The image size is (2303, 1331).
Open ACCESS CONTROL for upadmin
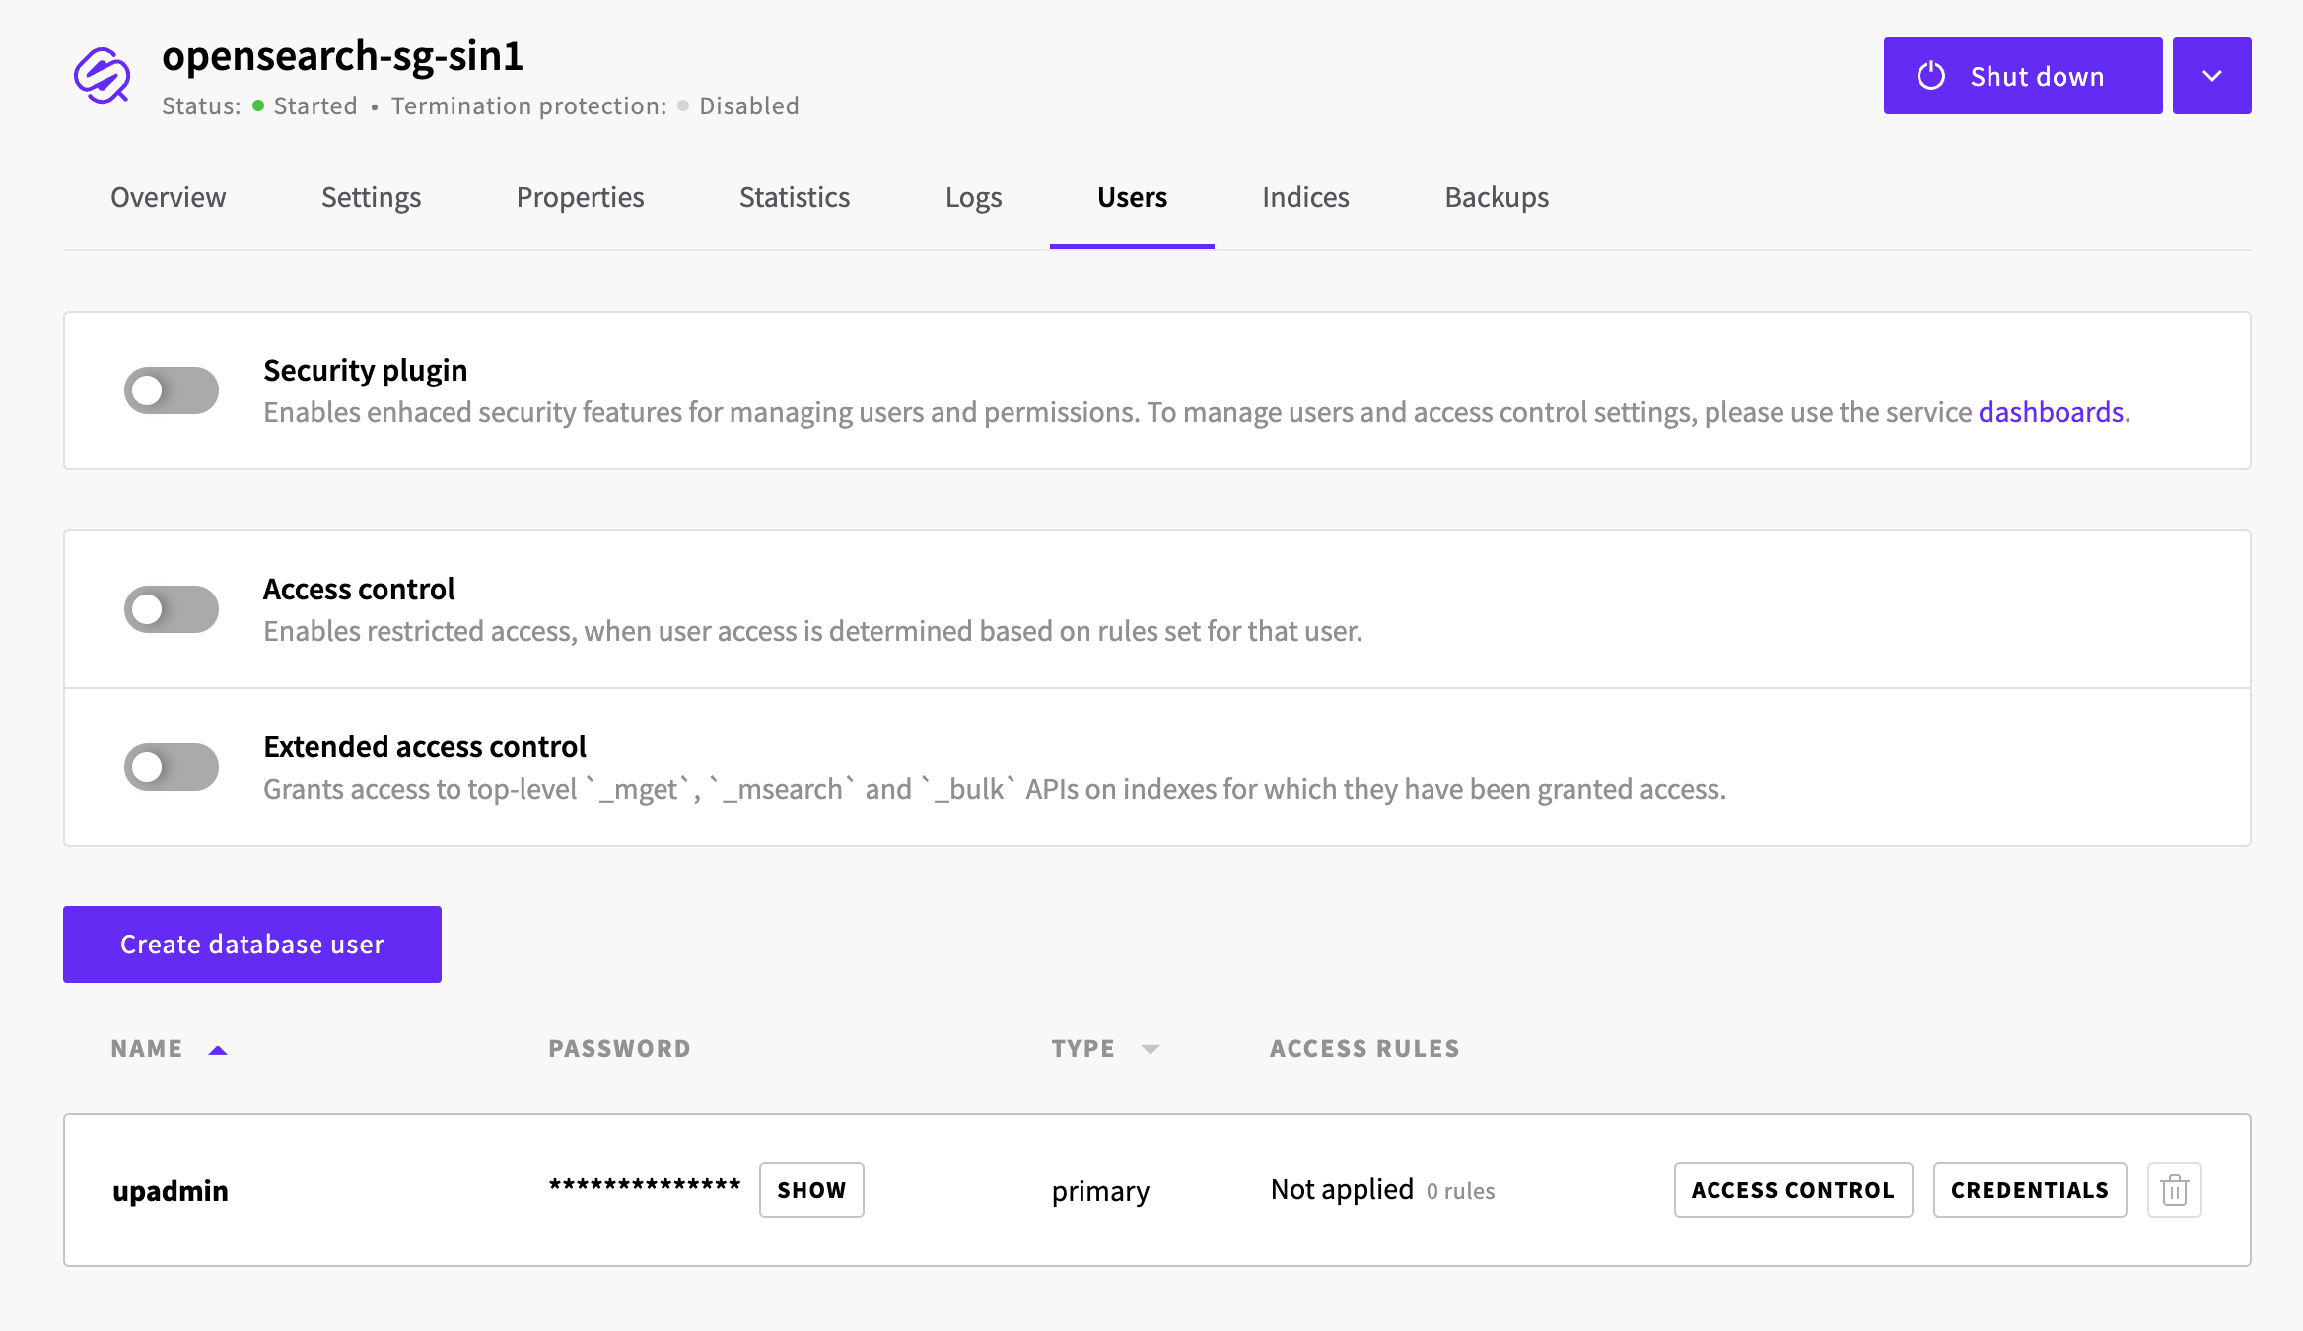(1793, 1190)
